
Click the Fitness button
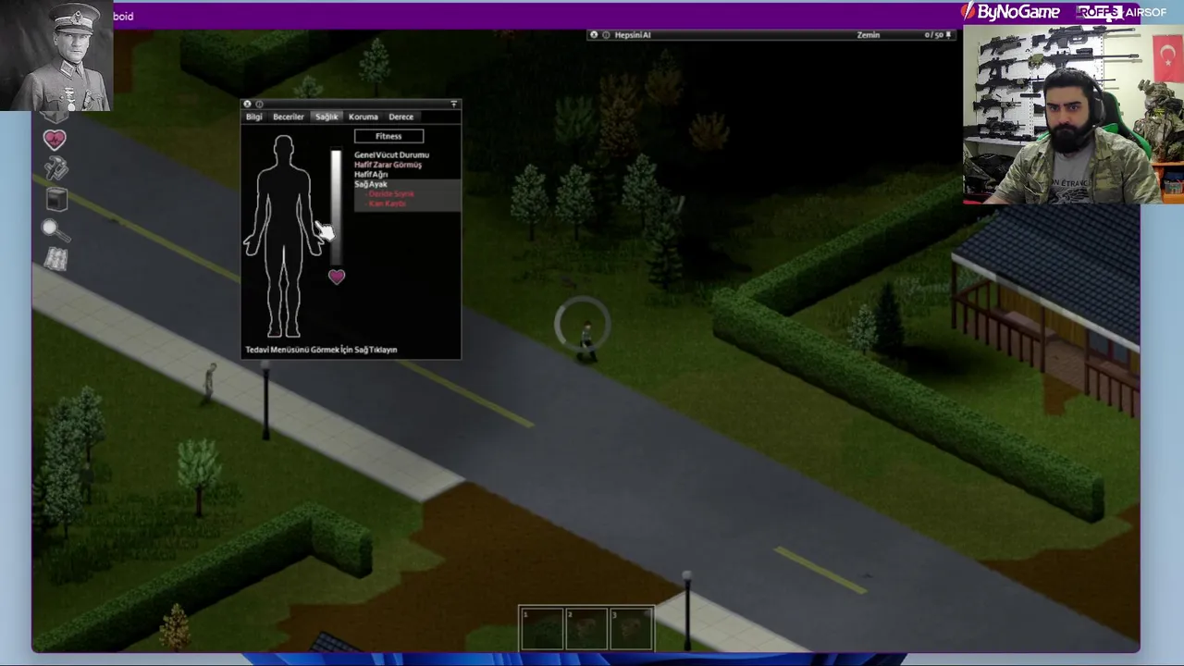click(388, 136)
